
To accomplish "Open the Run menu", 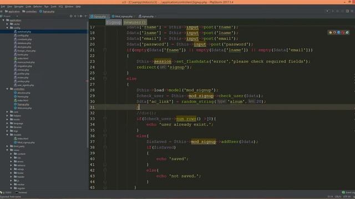I will [x=47, y=7].
